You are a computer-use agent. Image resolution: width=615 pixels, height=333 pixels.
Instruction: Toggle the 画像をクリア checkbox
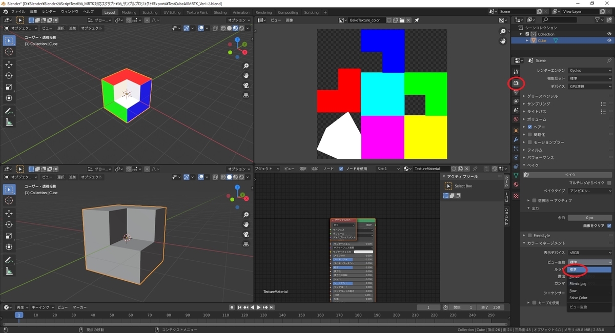pos(609,225)
